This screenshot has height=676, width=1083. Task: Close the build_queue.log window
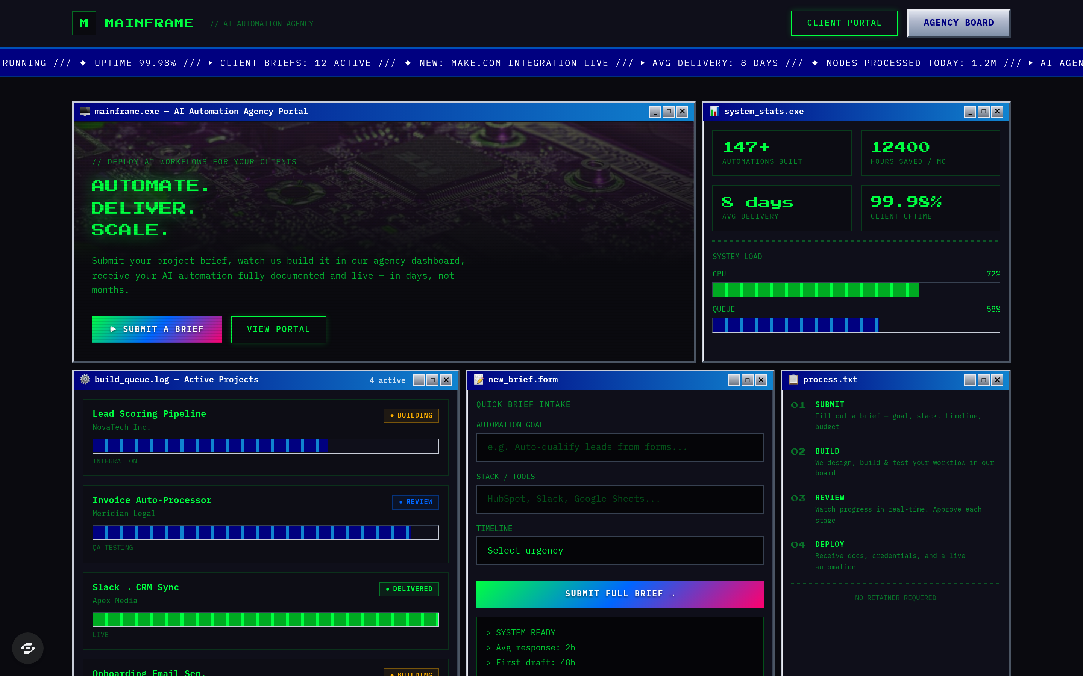click(x=446, y=380)
